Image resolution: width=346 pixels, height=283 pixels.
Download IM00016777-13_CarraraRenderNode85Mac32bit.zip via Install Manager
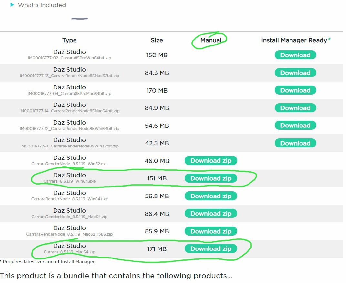tap(295, 73)
